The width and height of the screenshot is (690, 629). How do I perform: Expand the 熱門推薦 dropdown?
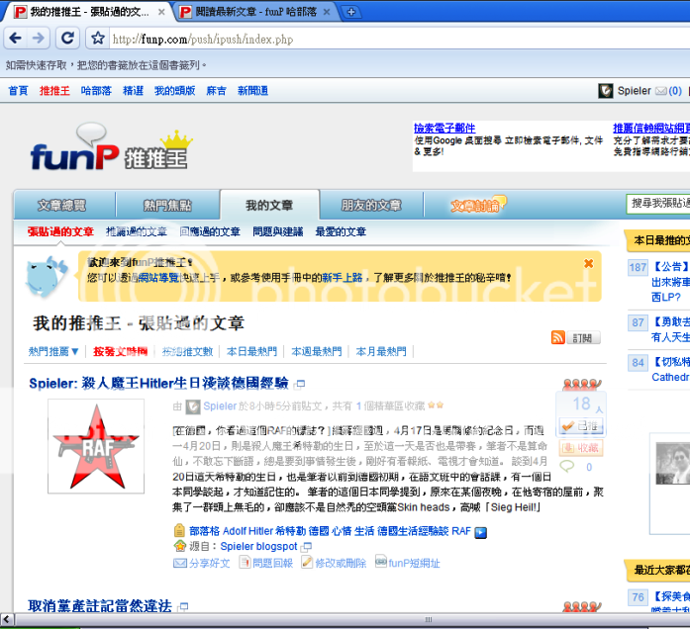point(53,352)
